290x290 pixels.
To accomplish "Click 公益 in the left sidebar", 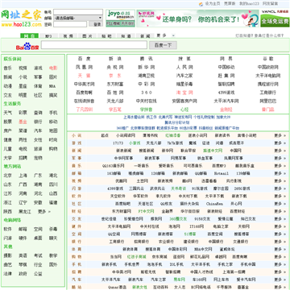I will [38, 274].
